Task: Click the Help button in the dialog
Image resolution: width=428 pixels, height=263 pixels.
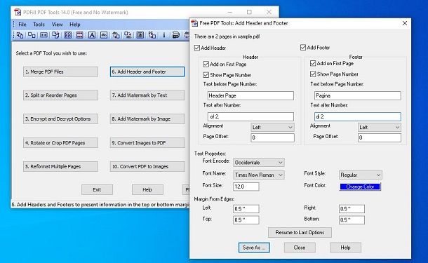Action: pyautogui.click(x=345, y=248)
